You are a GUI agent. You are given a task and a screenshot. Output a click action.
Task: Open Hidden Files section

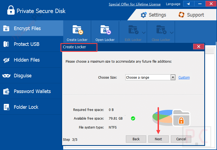pyautogui.click(x=31, y=60)
